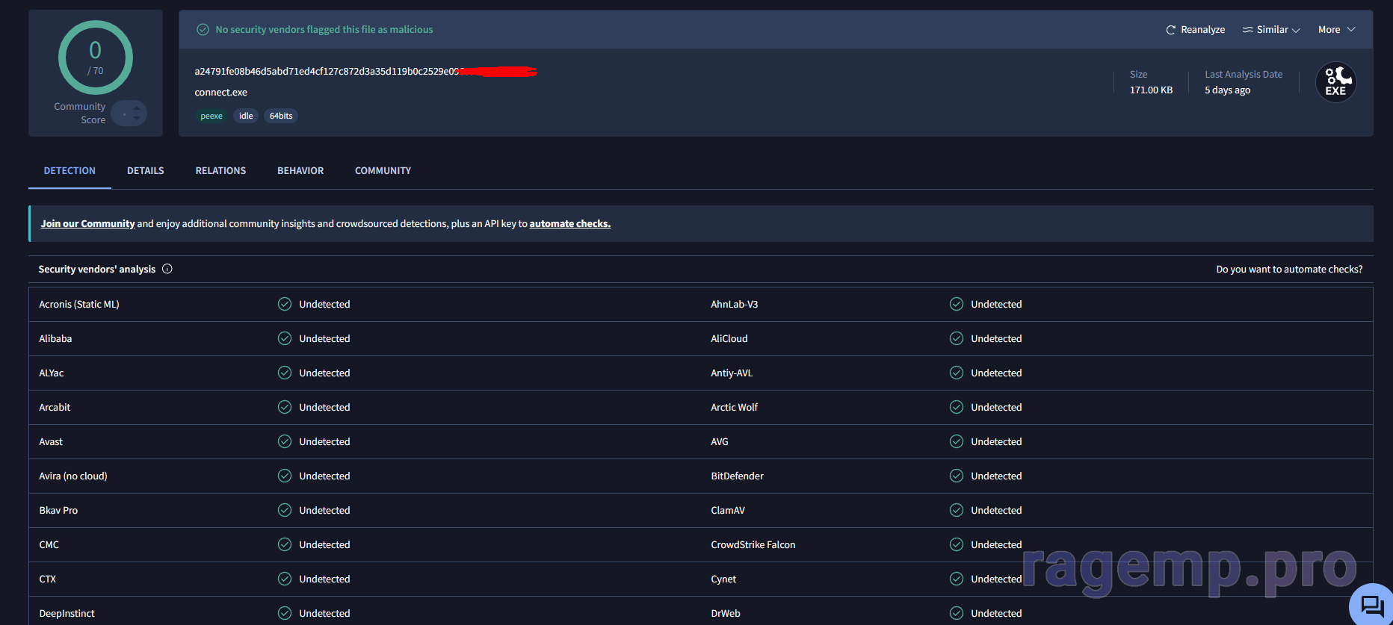Screen dimensions: 1393x625
Task: Click the DrWeb undetected checkmark icon
Action: [x=957, y=613]
